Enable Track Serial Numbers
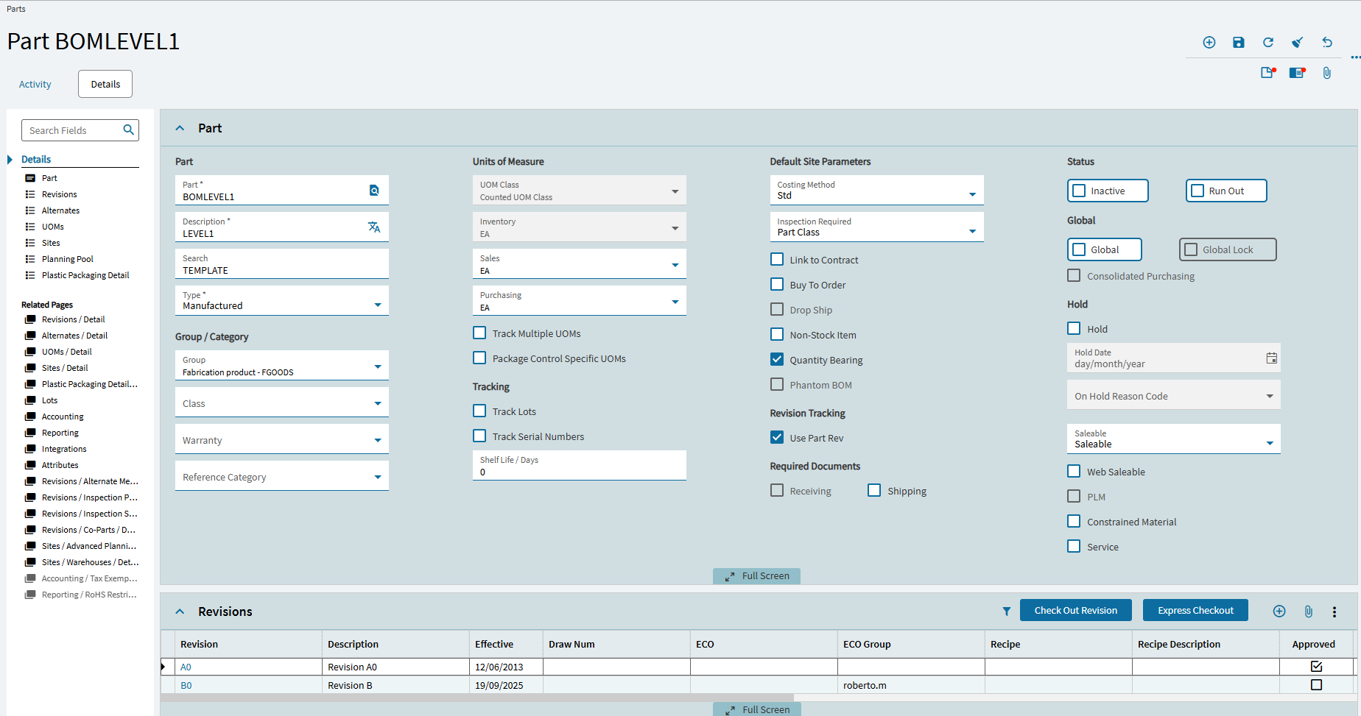This screenshot has height=716, width=1361. pyautogui.click(x=479, y=436)
